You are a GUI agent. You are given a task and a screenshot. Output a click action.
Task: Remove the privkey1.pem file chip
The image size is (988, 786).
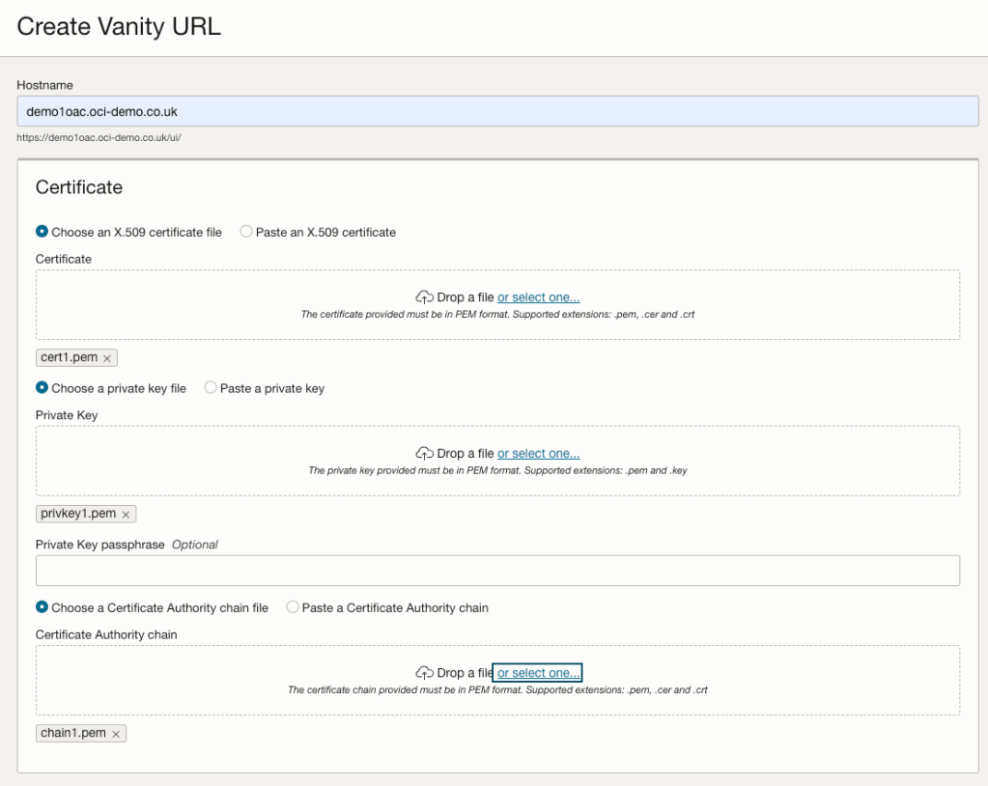click(126, 515)
